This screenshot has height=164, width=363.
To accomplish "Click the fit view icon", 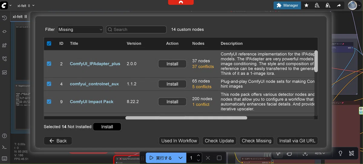I will (x=305, y=154).
